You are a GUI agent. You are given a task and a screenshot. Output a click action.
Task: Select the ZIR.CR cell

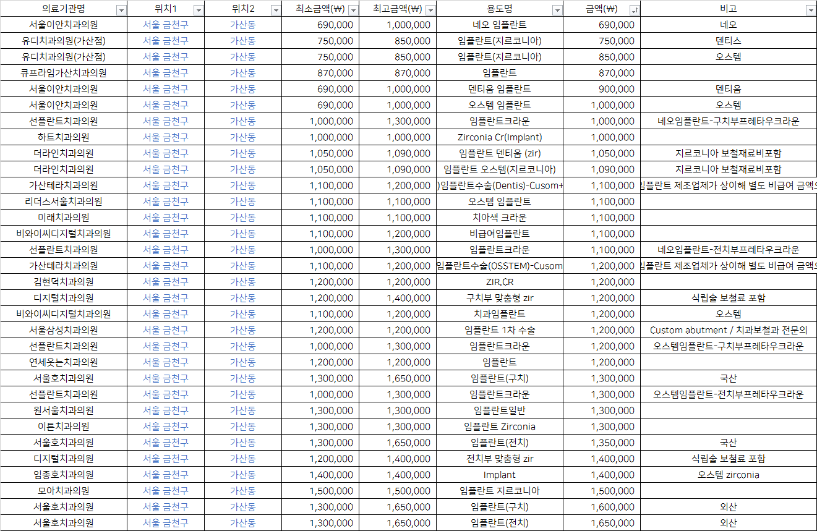(500, 282)
